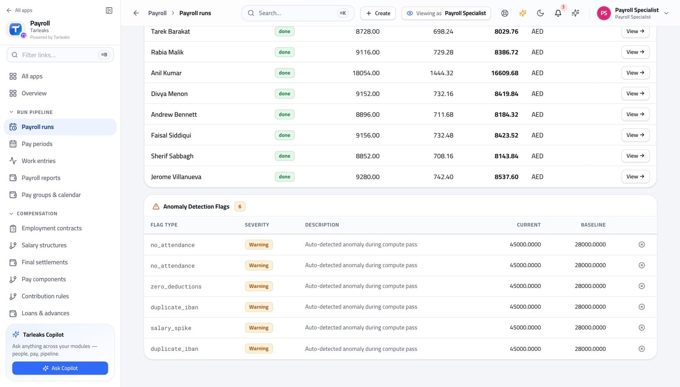Click the zero_deductions flag type text
Image resolution: width=680 pixels, height=387 pixels.
pos(176,287)
